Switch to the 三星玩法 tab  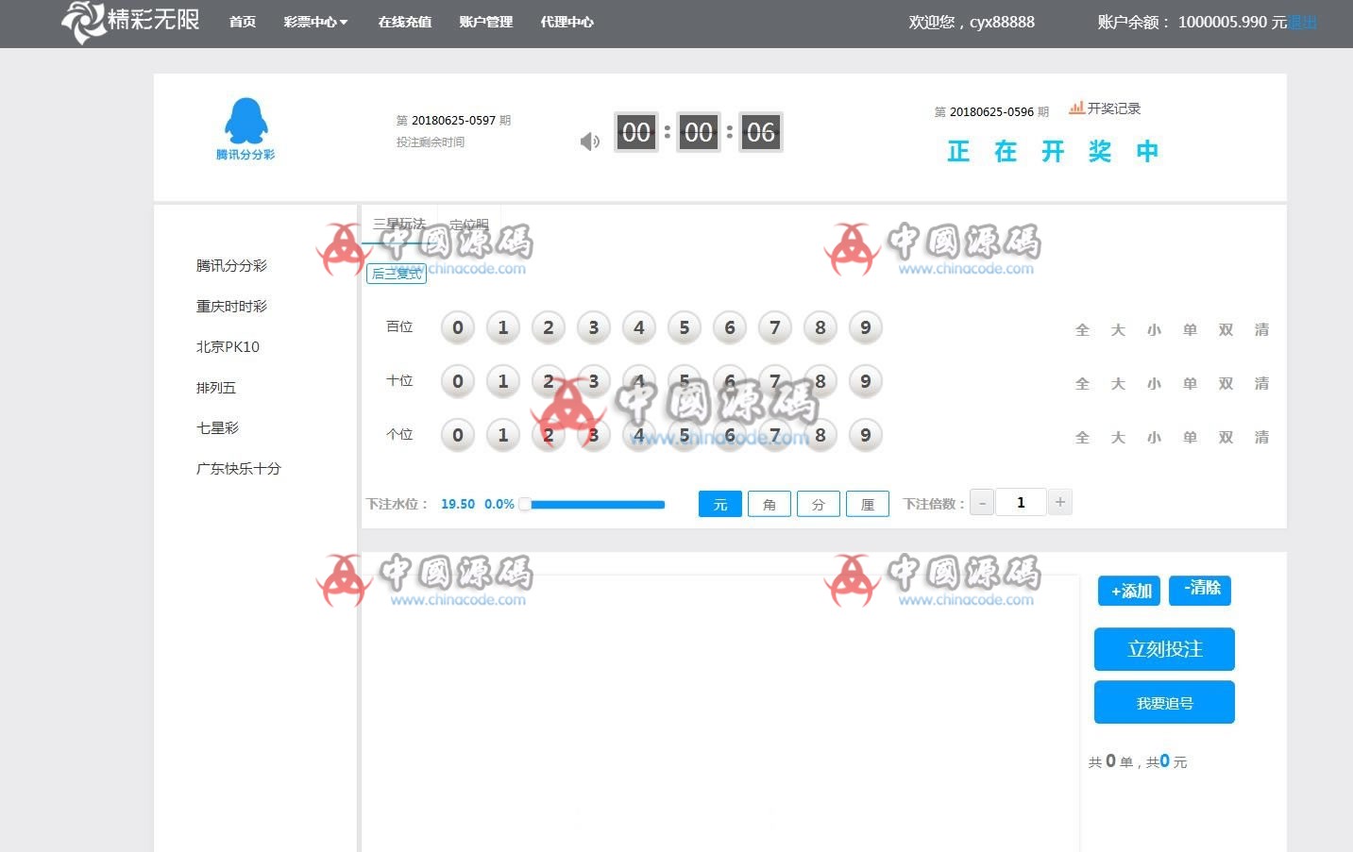(399, 225)
